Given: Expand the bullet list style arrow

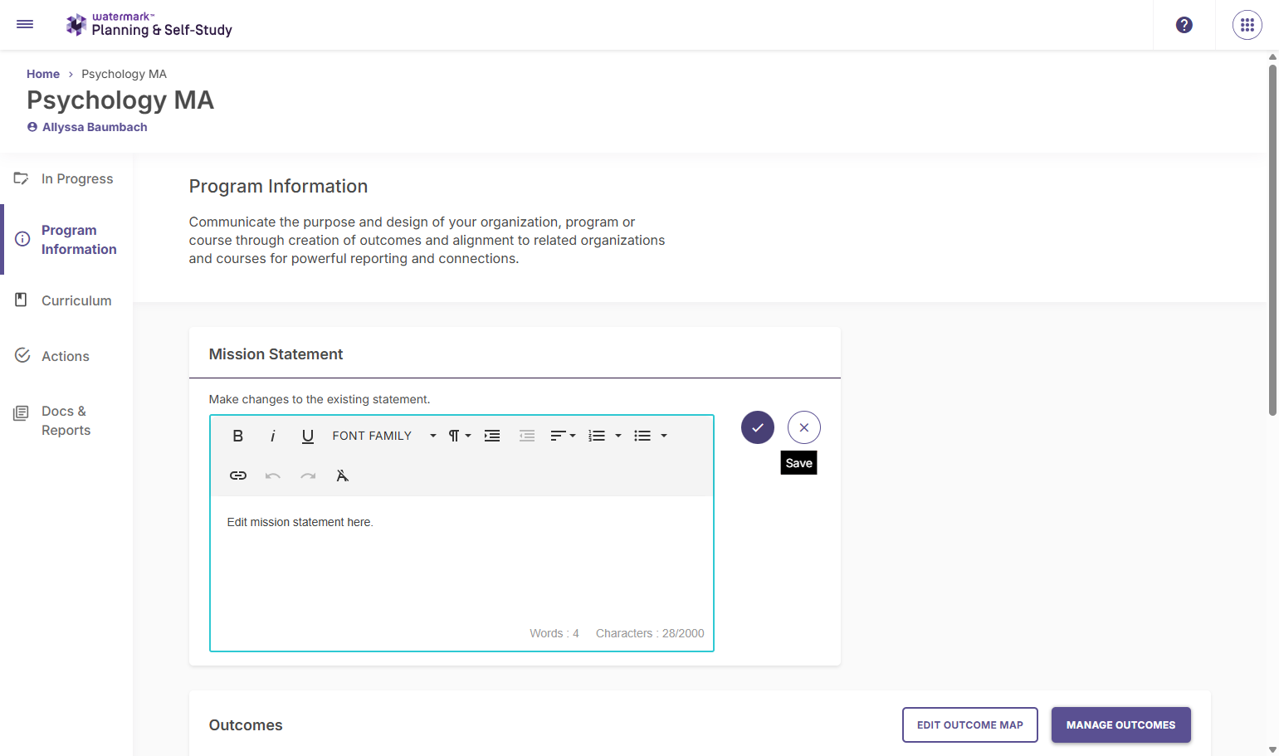Looking at the screenshot, I should 664,436.
